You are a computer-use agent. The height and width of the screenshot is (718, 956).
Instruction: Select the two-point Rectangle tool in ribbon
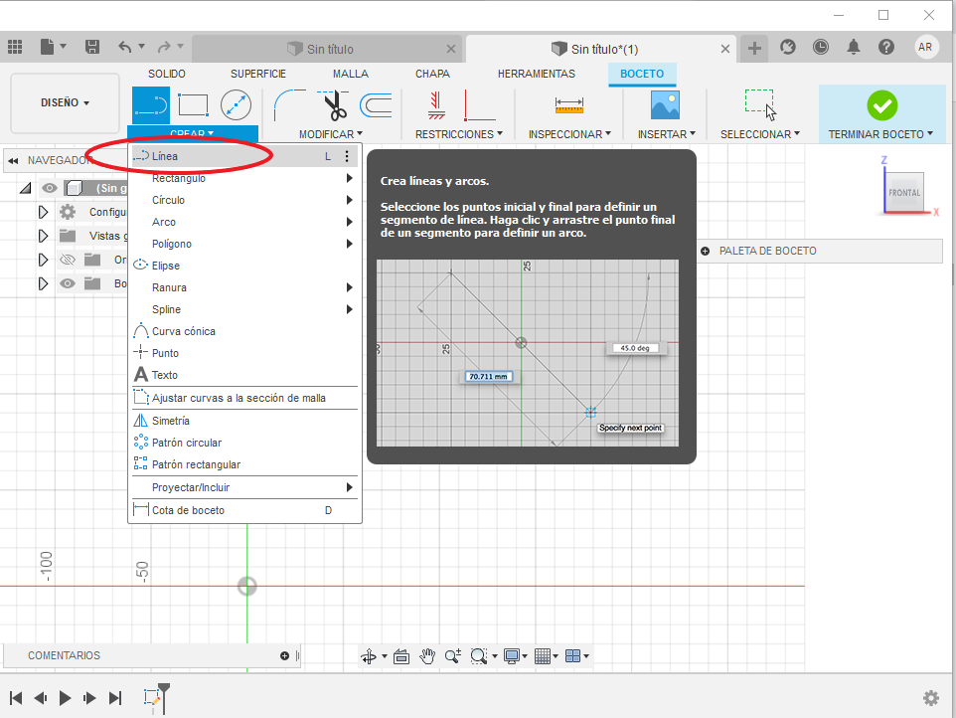(x=193, y=105)
